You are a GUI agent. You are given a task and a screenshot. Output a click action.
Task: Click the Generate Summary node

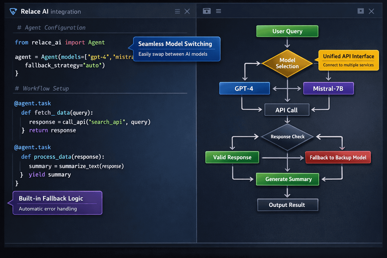[x=287, y=179]
